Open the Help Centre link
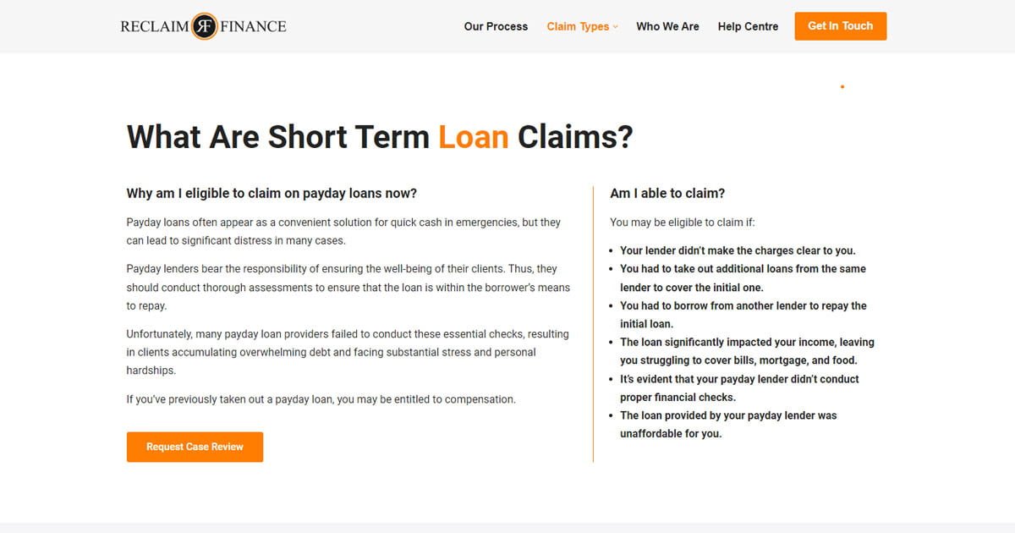The image size is (1015, 533). tap(748, 26)
